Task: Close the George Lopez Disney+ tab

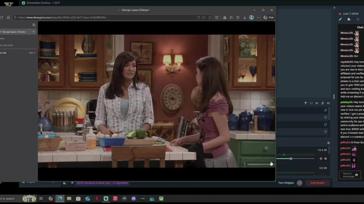Action: [x=34, y=32]
